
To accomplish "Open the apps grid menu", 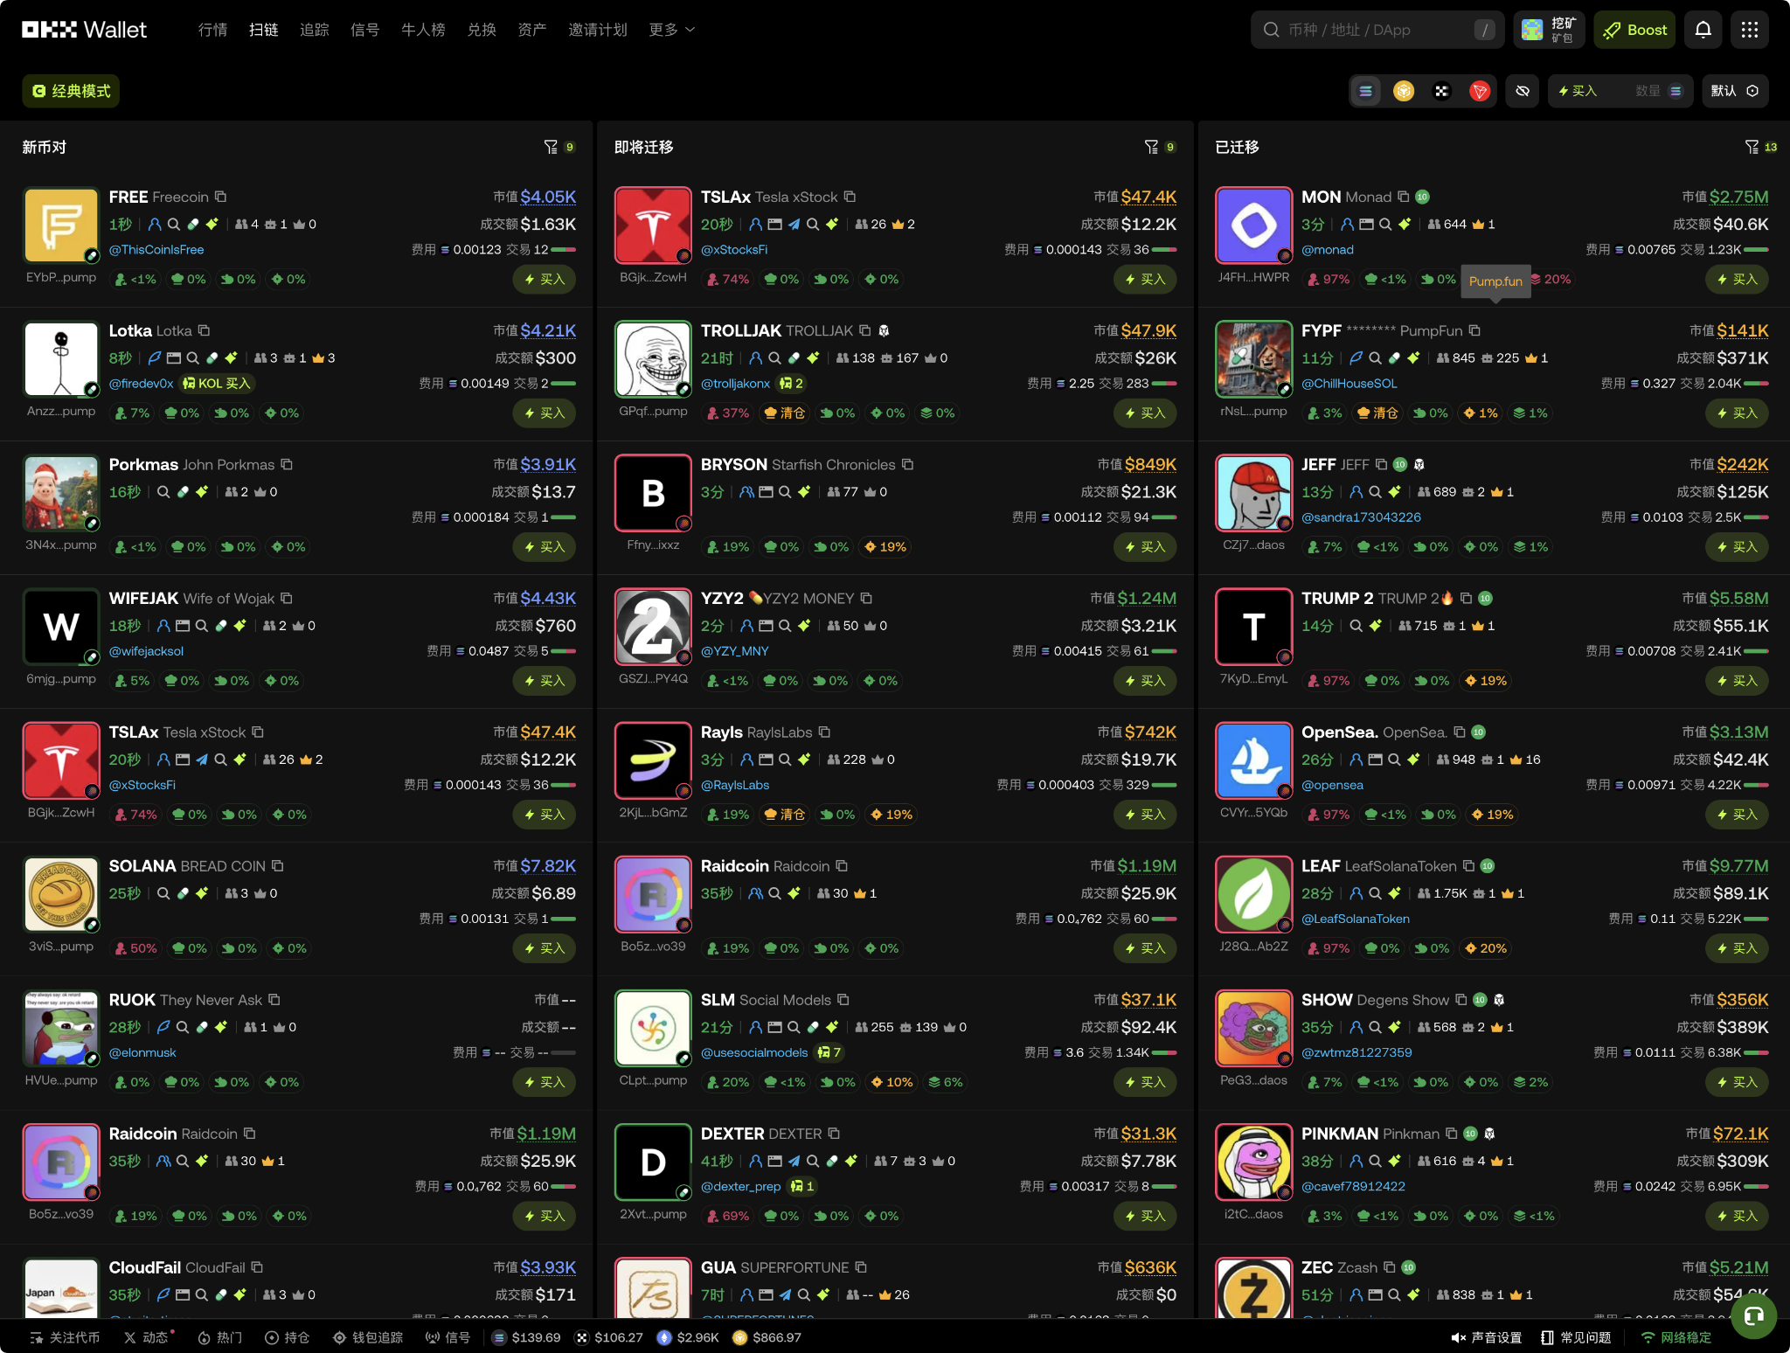I will click(x=1749, y=30).
